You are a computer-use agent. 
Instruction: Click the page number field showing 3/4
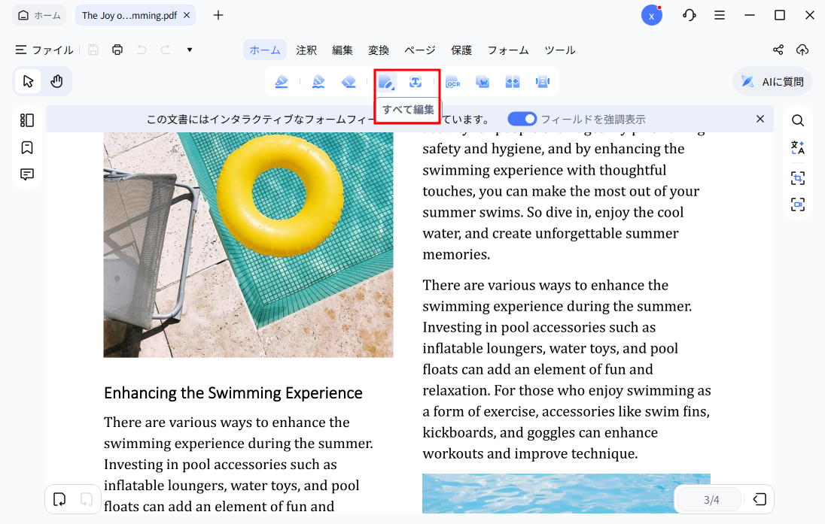(x=711, y=499)
